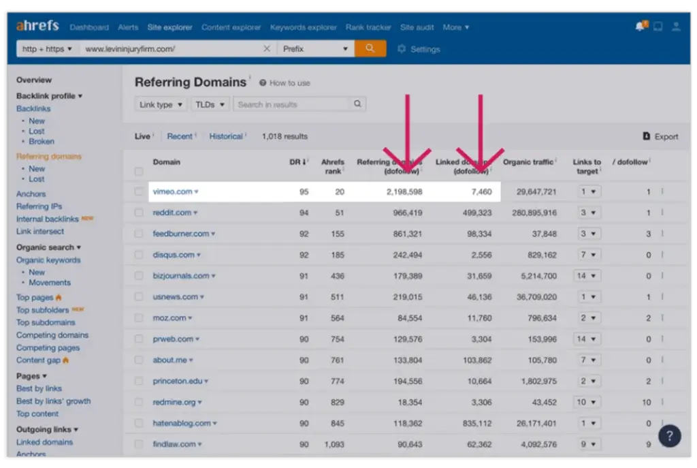697x468 pixels.
Task: Open Broken backlinks in the sidebar
Action: (x=42, y=142)
